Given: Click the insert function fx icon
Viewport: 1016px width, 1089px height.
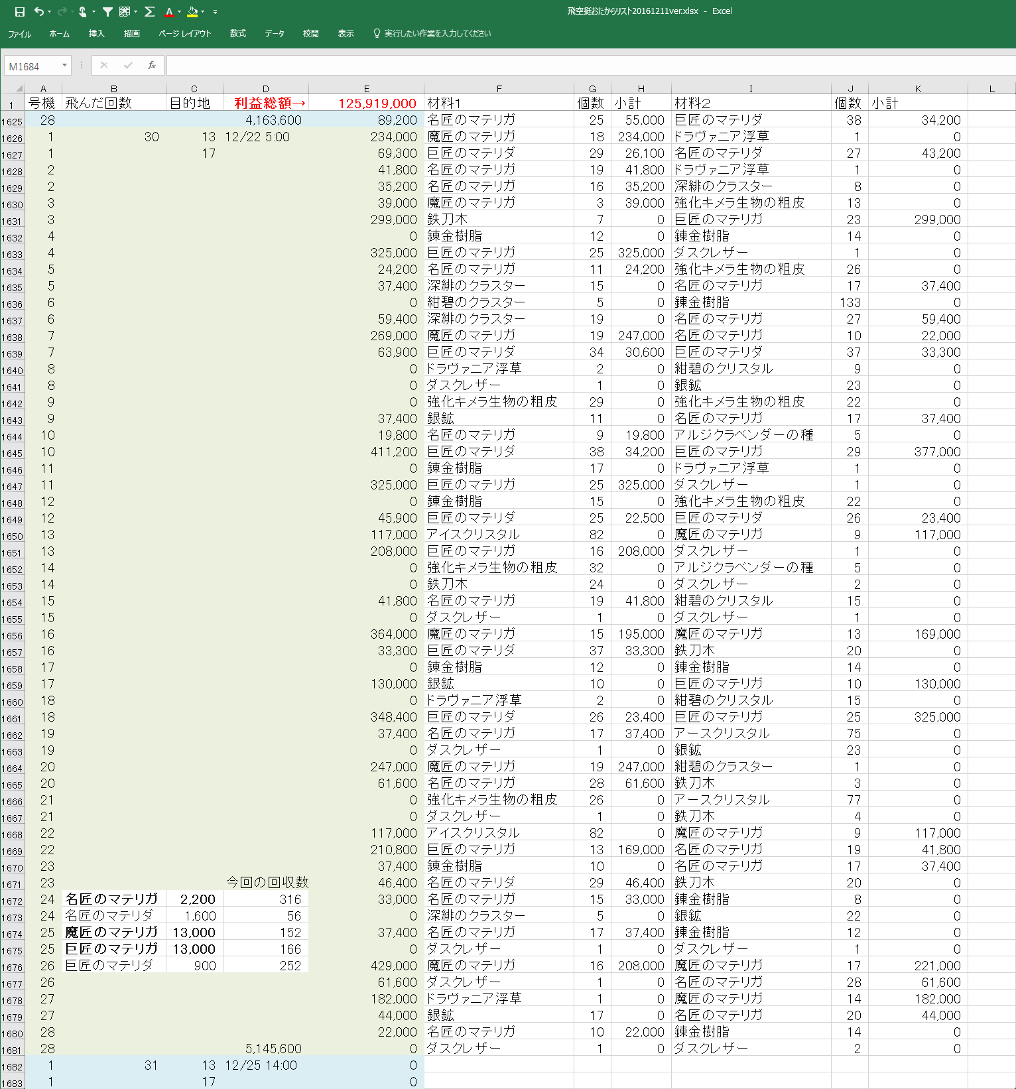Looking at the screenshot, I should click(152, 65).
